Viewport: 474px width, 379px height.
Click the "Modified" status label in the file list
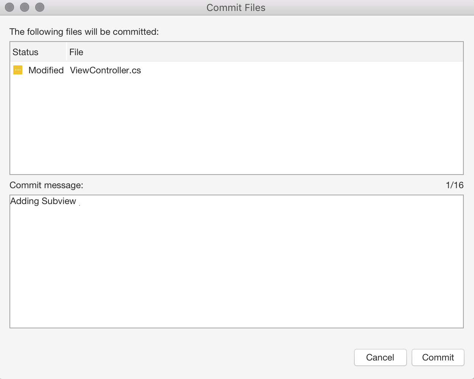coord(46,70)
